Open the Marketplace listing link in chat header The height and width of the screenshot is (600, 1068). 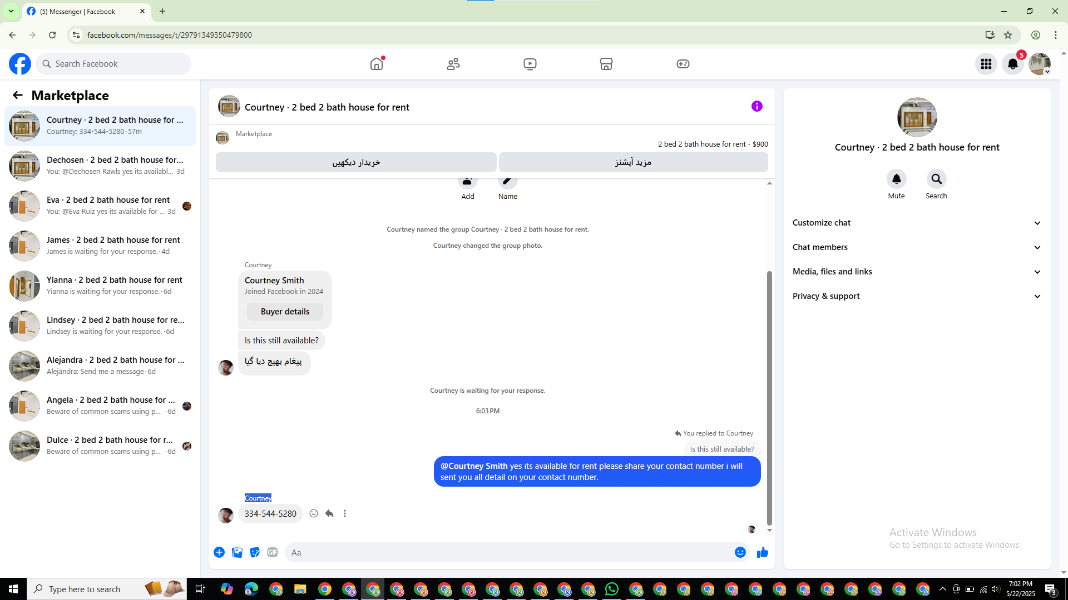pos(713,144)
